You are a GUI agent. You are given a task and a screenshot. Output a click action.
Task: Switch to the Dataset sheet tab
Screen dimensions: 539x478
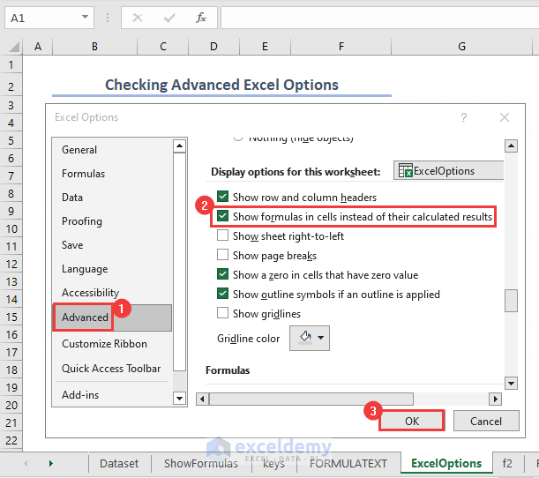(119, 464)
